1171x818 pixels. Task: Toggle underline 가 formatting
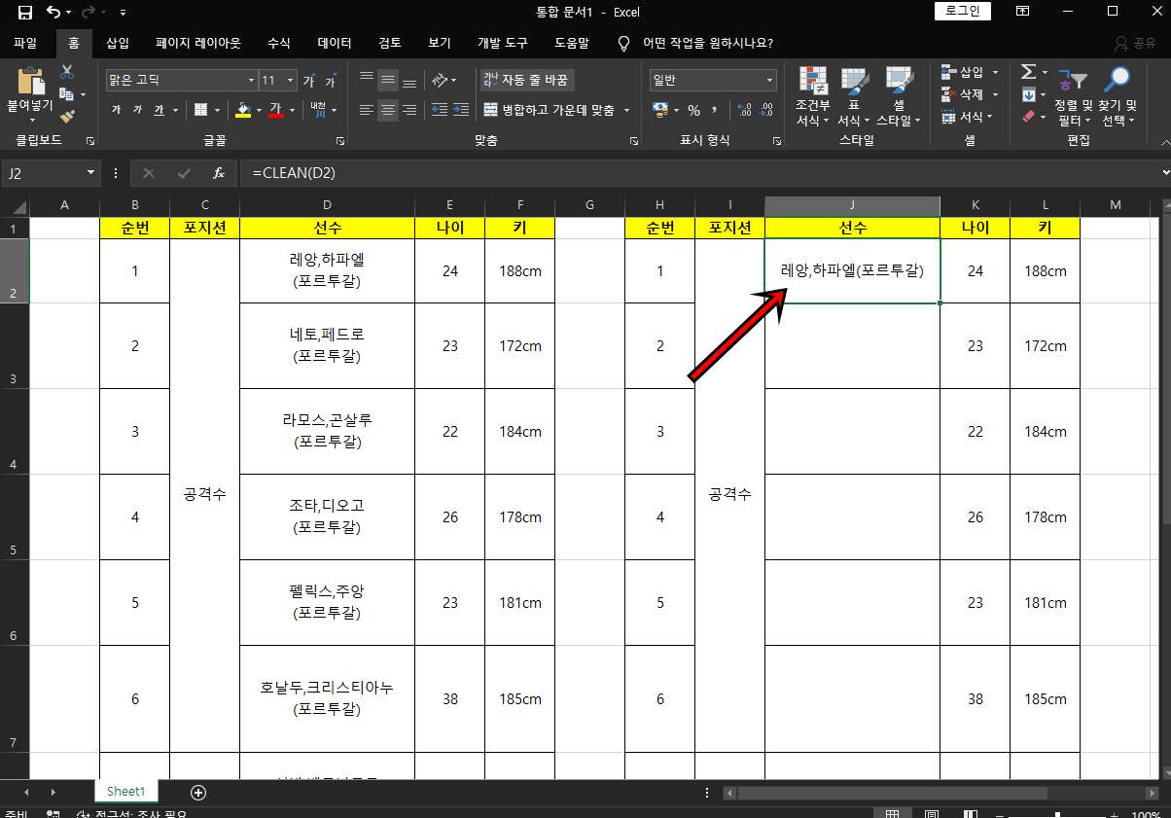[159, 110]
